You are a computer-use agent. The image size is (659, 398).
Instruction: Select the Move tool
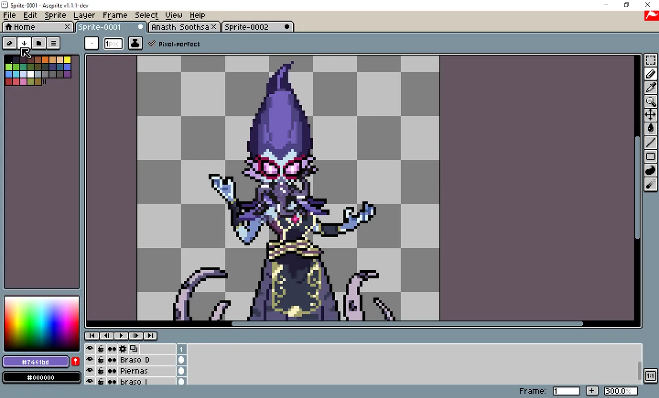651,114
